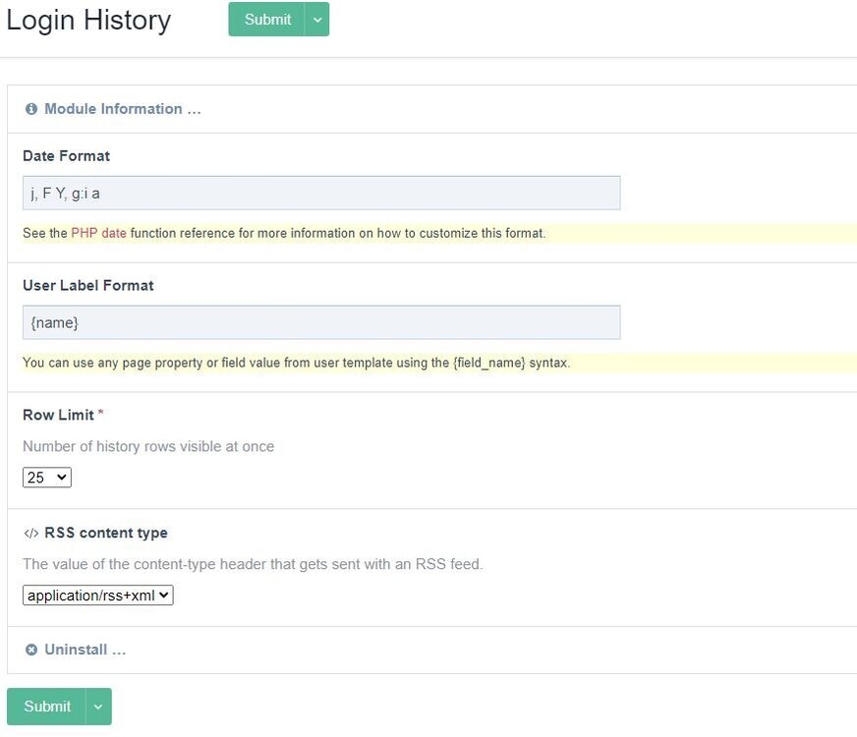Follow the PHP date reference link
The width and height of the screenshot is (857, 737).
click(x=98, y=234)
